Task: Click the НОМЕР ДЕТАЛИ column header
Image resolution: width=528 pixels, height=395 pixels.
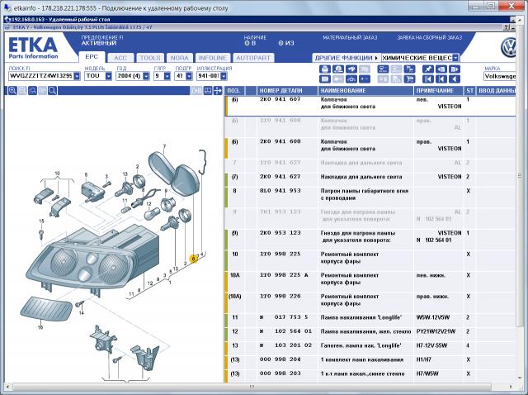Action: point(287,90)
